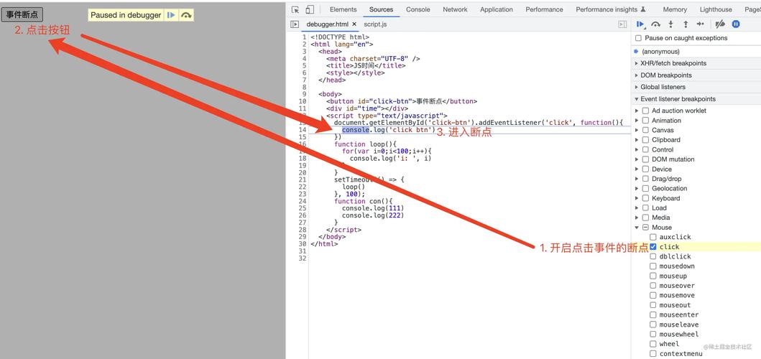
Task: Toggle the Mouse category checkbox
Action: (x=645, y=227)
